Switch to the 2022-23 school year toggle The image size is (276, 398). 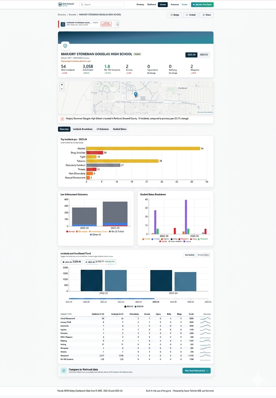(204, 55)
